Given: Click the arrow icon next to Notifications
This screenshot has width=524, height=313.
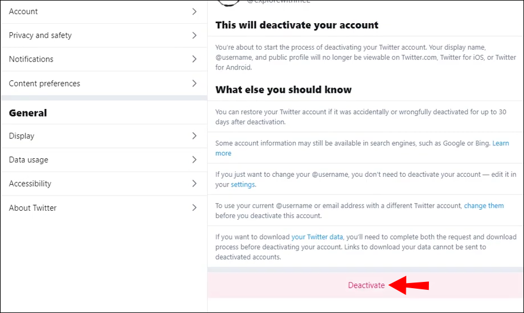Looking at the screenshot, I should pos(194,59).
